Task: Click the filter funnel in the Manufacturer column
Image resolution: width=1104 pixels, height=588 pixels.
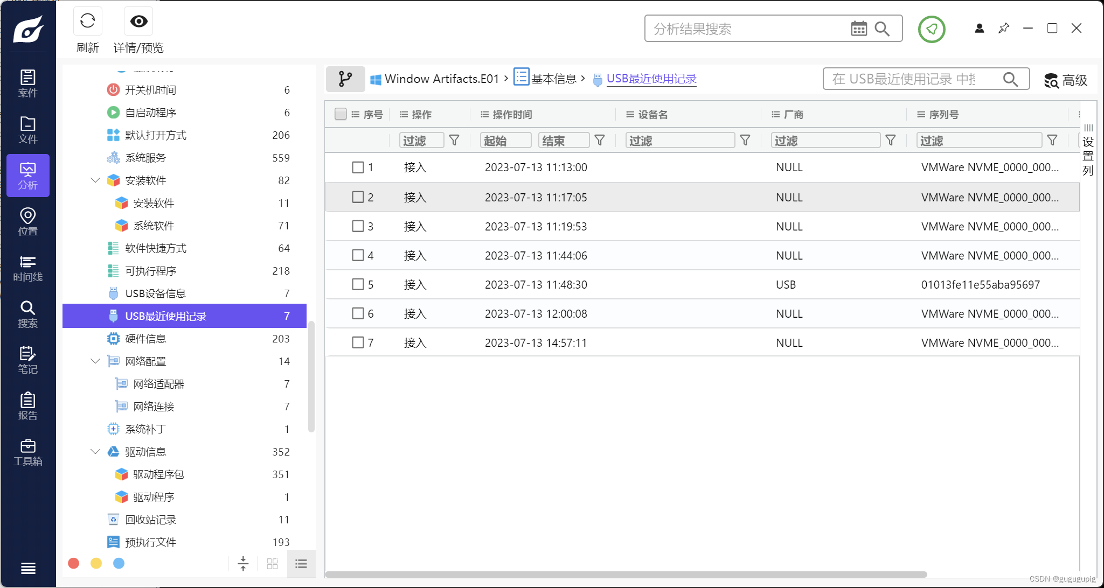Action: pos(891,141)
